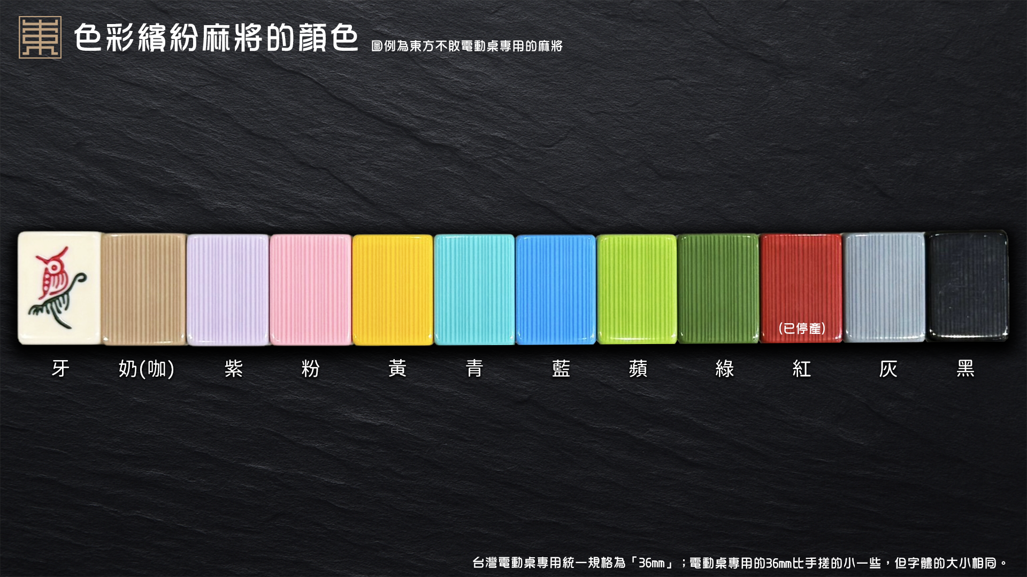
Task: Pick the black mahjong tile
Action: pos(967,286)
